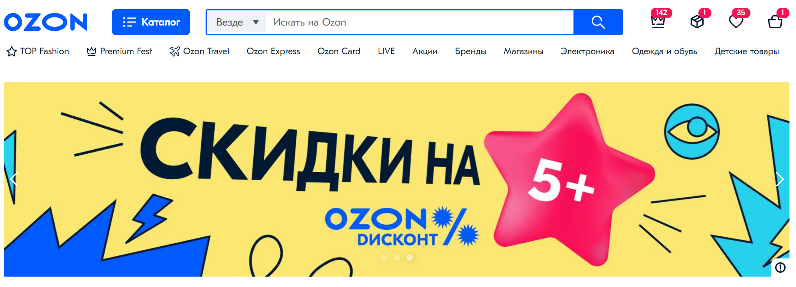Open orders box icon in header
796x287 pixels.
tap(697, 21)
